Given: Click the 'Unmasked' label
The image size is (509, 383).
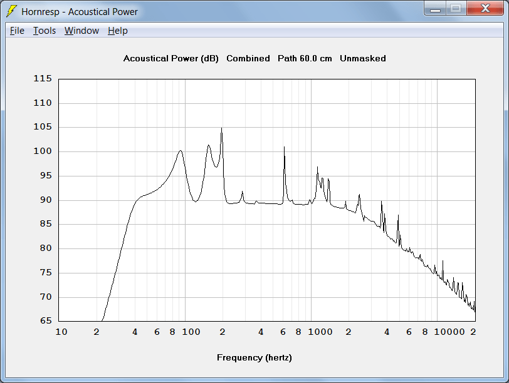Looking at the screenshot, I should tap(362, 58).
